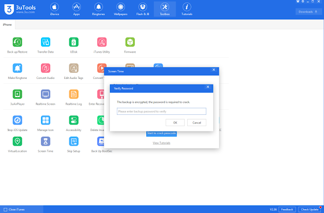The width and height of the screenshot is (324, 213).
Task: Open Flash & JB section
Action: (143, 9)
